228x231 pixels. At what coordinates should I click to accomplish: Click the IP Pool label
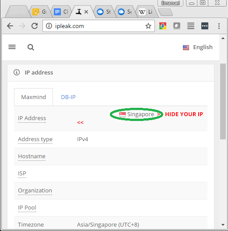point(27,208)
